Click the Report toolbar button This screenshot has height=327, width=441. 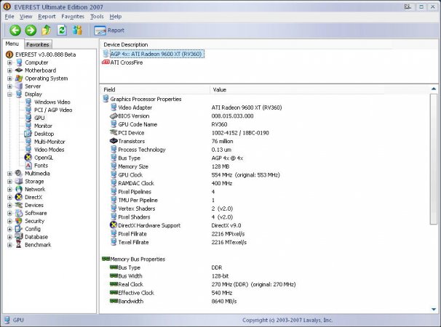tap(109, 31)
